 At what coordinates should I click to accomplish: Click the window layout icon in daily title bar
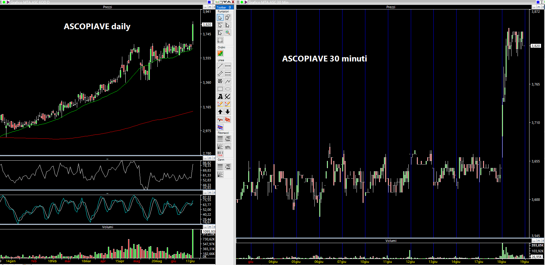point(221,2)
